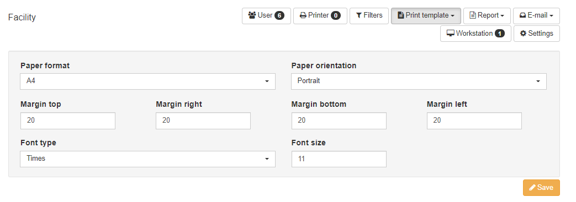Open the Font type dropdown
The width and height of the screenshot is (576, 202).
(x=147, y=159)
